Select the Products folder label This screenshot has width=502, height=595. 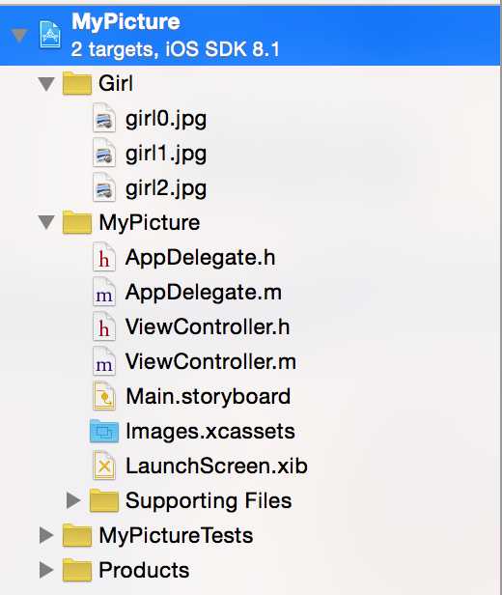(x=144, y=570)
